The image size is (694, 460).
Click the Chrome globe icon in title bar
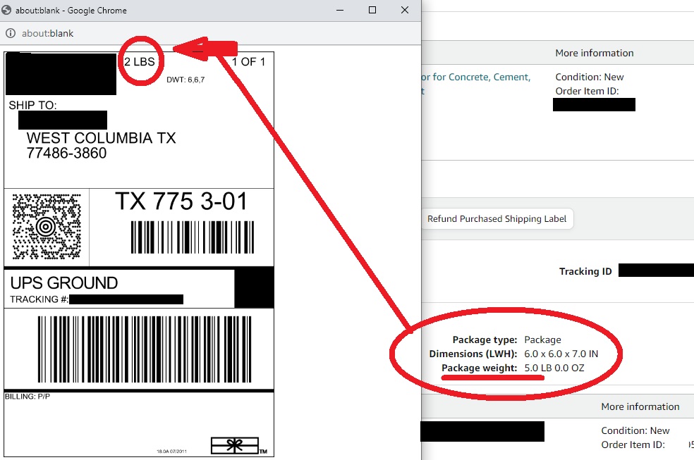click(x=6, y=10)
